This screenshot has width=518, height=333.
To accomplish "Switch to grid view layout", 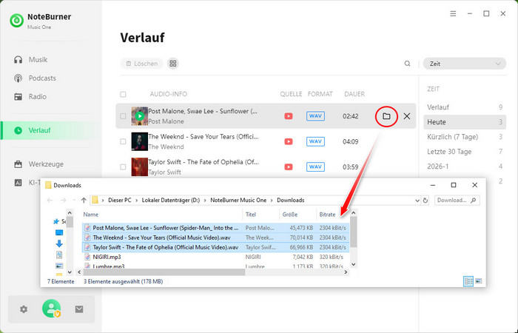I will click(173, 64).
